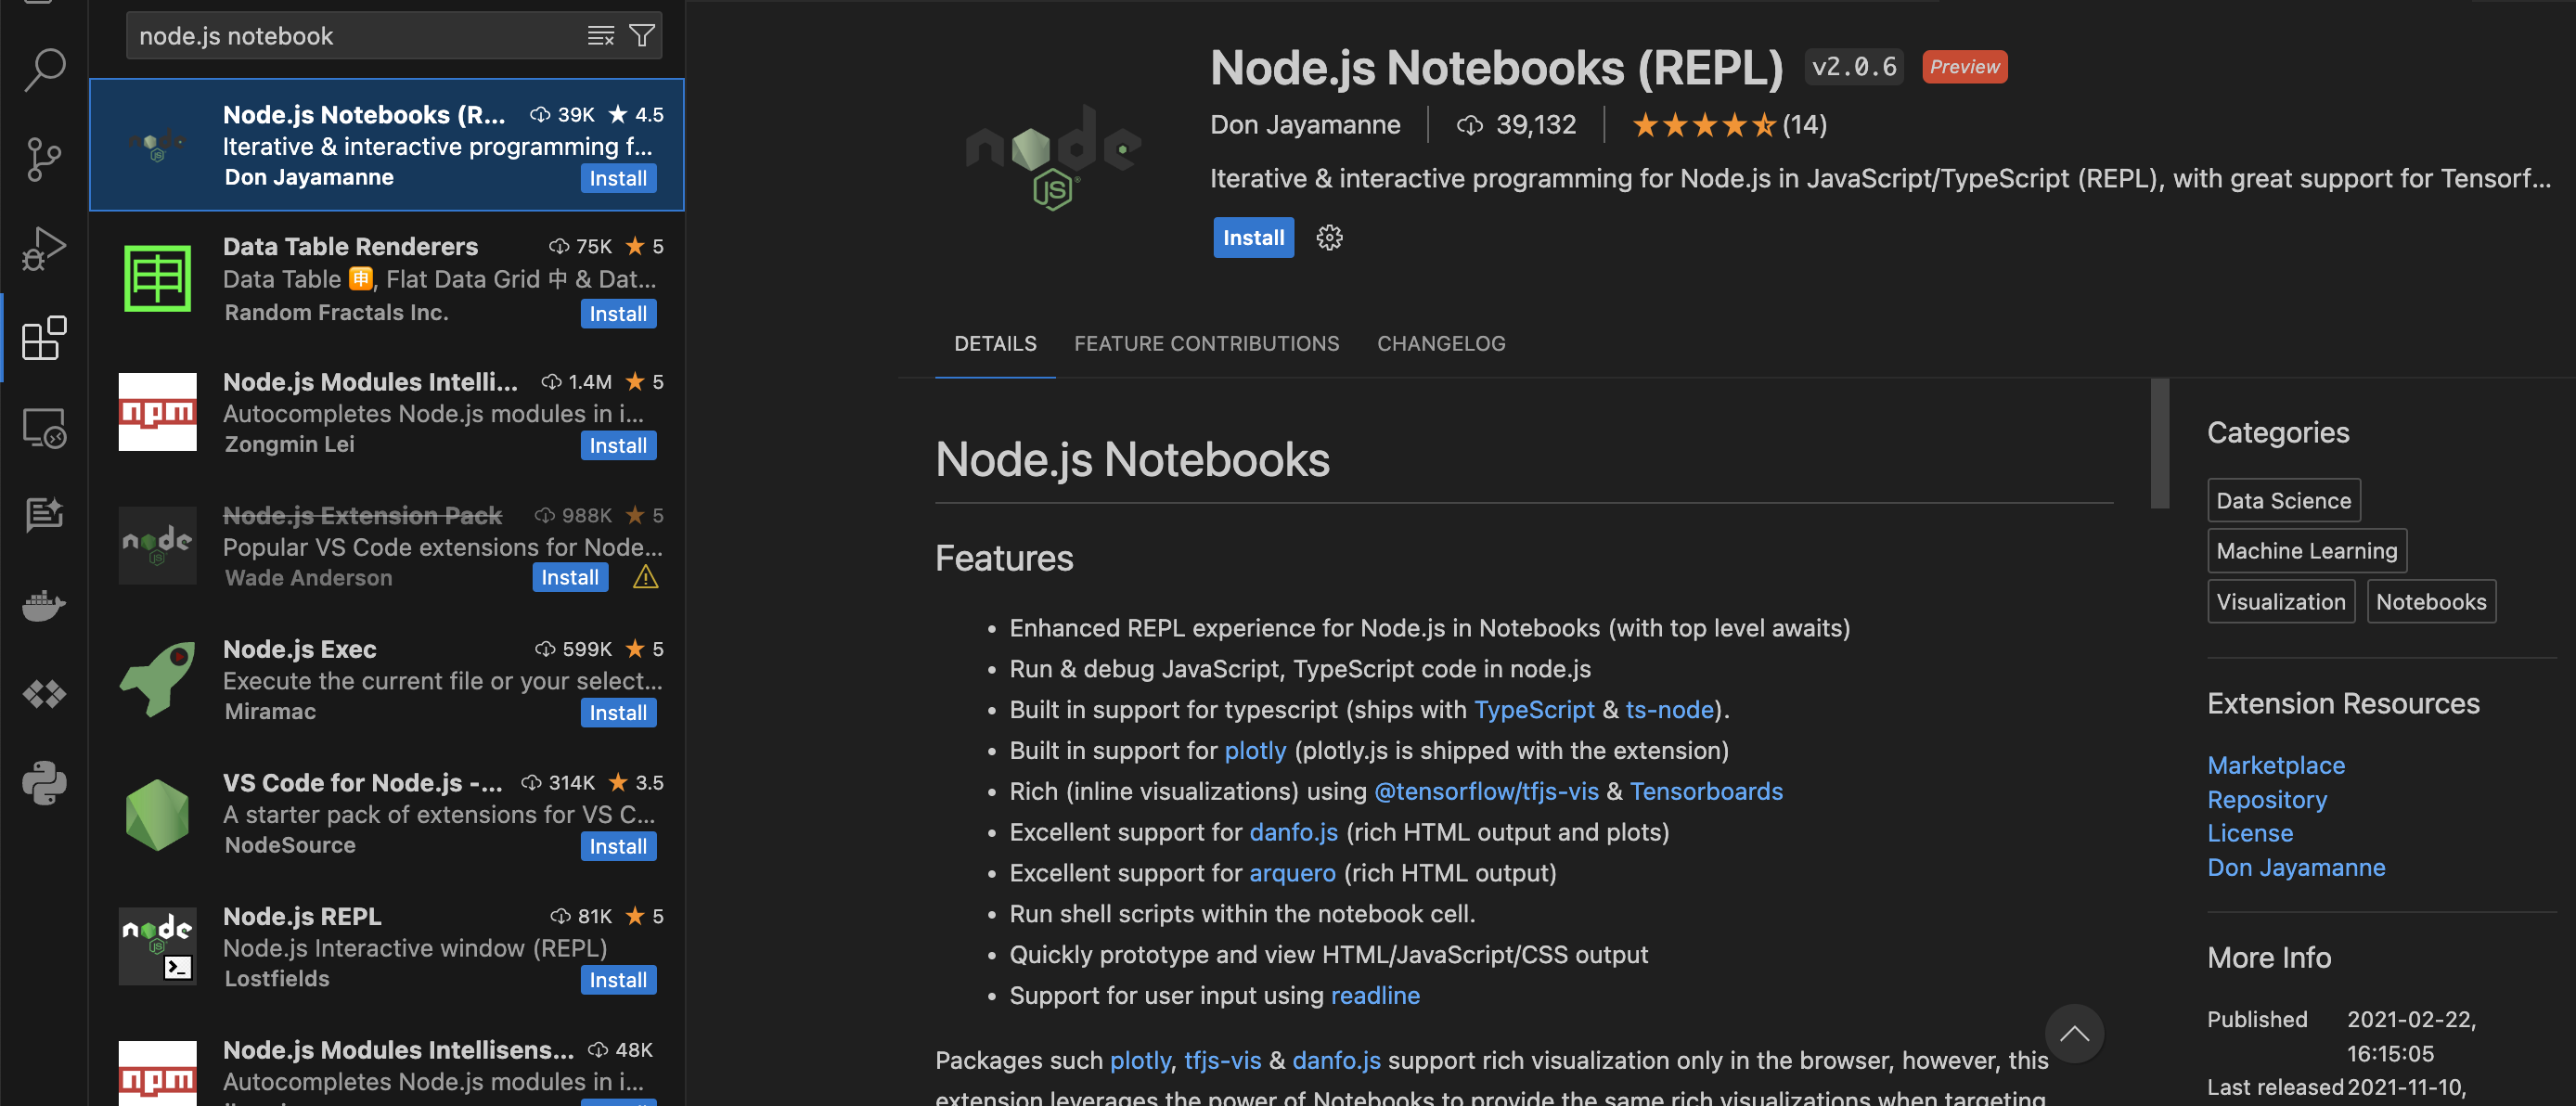Screen dimensions: 2576x1106
Task: Clear extension search results icon
Action: tap(600, 36)
